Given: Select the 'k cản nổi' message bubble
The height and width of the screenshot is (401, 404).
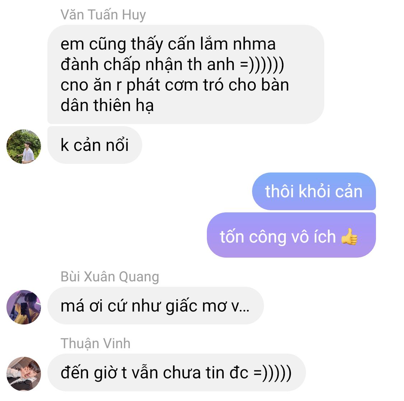Looking at the screenshot, I should point(94,145).
